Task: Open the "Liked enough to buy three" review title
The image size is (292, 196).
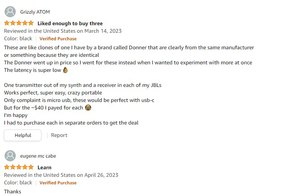Action: [x=70, y=23]
